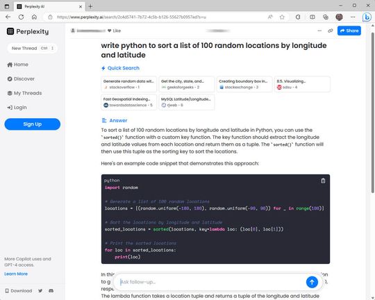Start a New Thread
Viewport: 375px width, 300px height.
pos(32,48)
